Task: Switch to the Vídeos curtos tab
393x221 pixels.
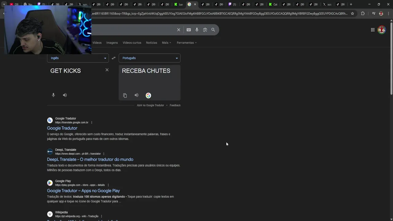Action: coord(132,43)
